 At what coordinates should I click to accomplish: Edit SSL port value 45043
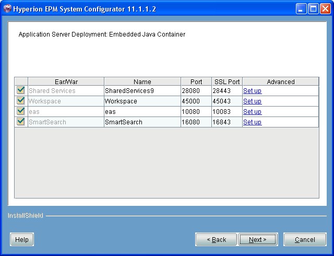pos(227,101)
